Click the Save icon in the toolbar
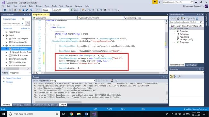209x117 pixels. [x=23, y=10]
